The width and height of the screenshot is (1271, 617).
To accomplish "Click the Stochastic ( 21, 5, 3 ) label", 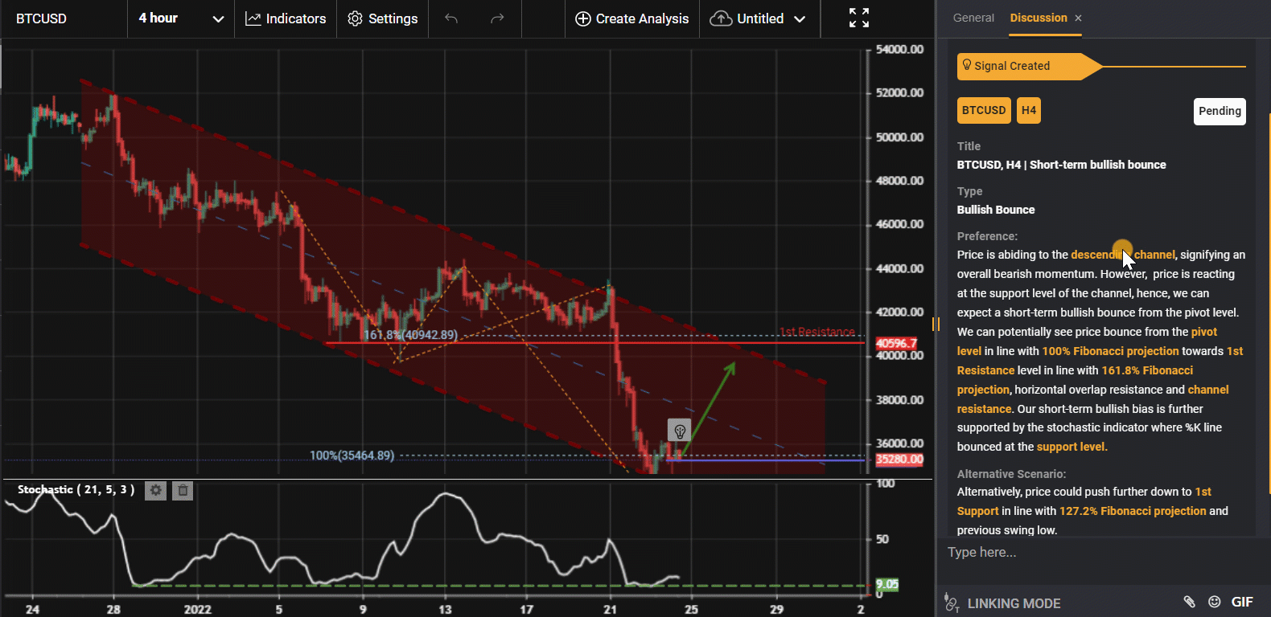I will (x=76, y=489).
